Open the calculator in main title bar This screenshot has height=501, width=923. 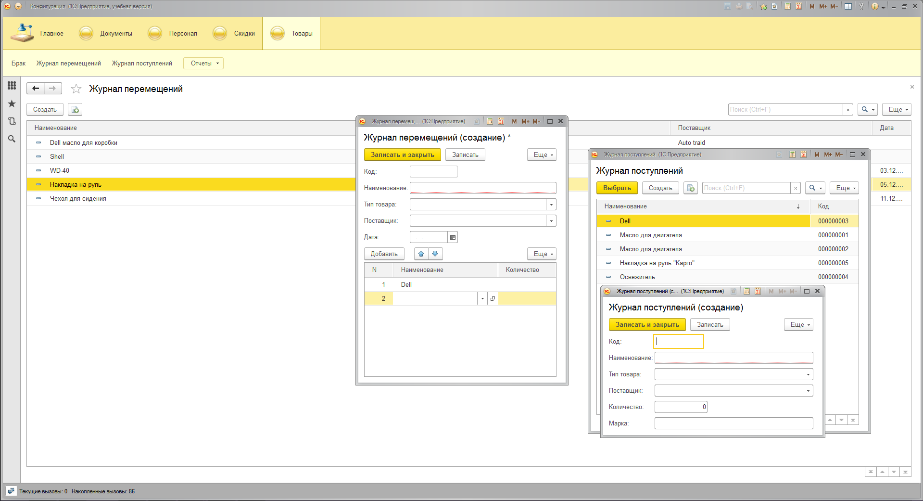787,6
